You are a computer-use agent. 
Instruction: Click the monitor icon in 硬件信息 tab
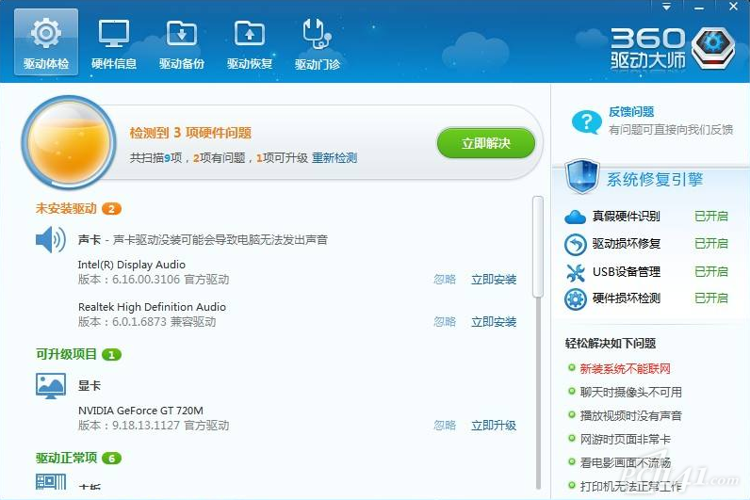114,33
